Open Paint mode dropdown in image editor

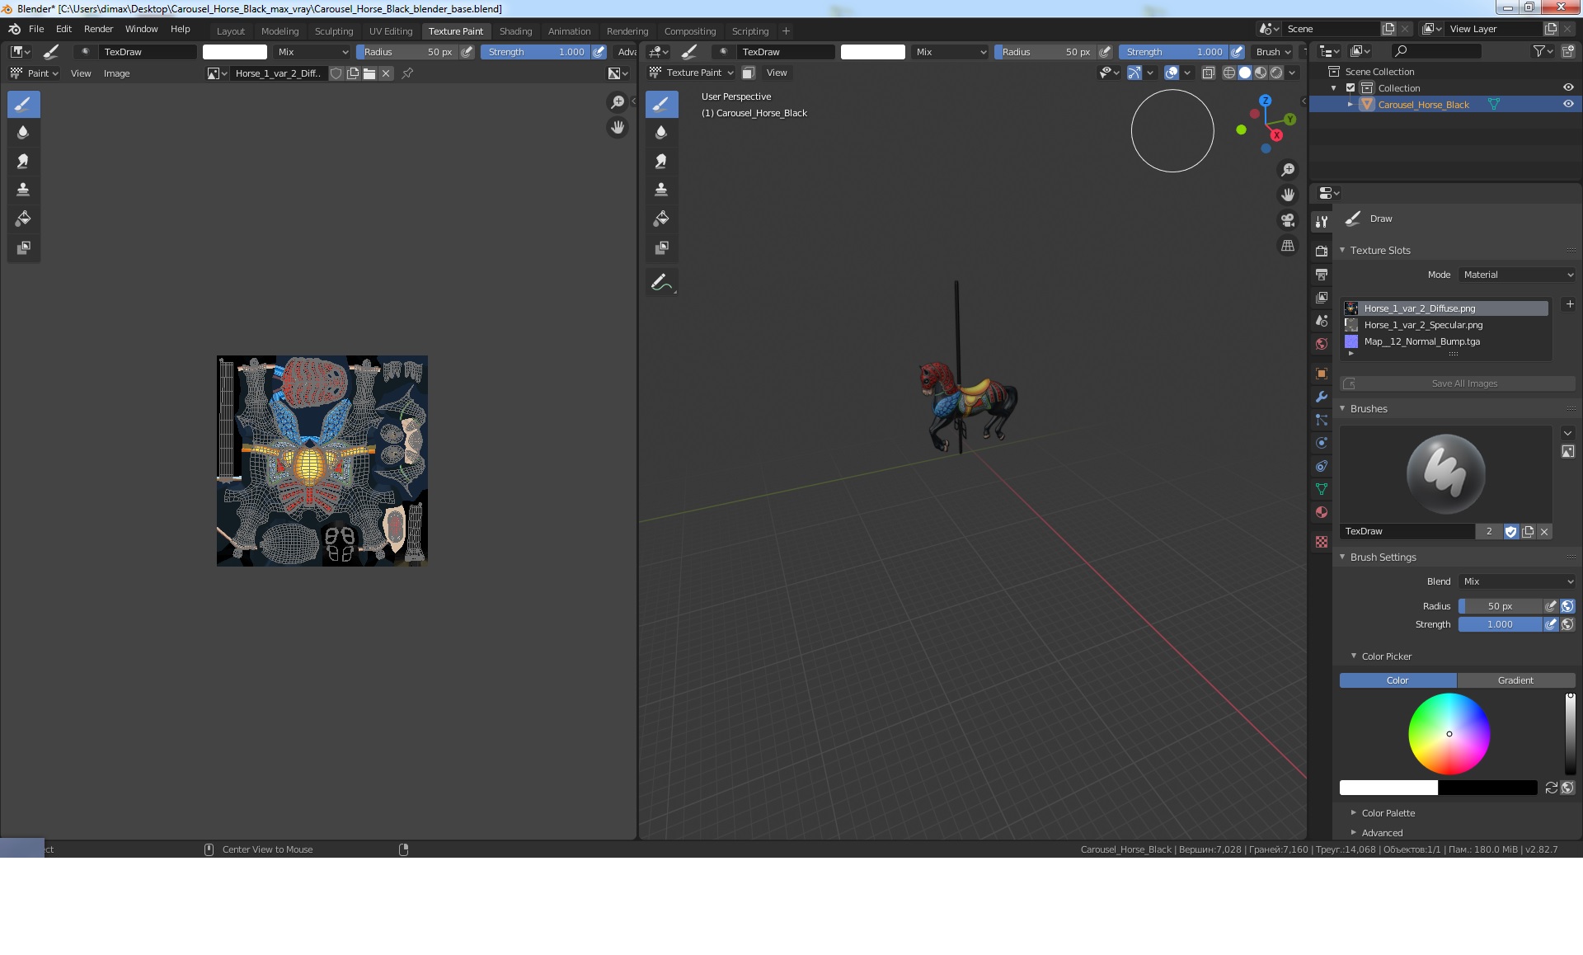tap(34, 73)
